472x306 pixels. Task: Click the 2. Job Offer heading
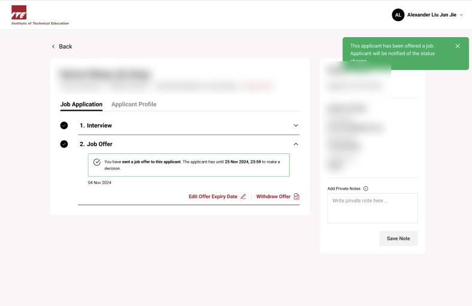click(96, 144)
